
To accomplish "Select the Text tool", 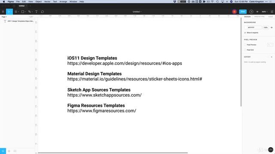I will pos(36,12).
